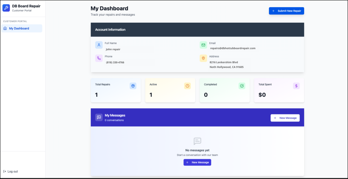348x179 pixels.
Task: Click the clock icon in Active card
Action: click(187, 86)
